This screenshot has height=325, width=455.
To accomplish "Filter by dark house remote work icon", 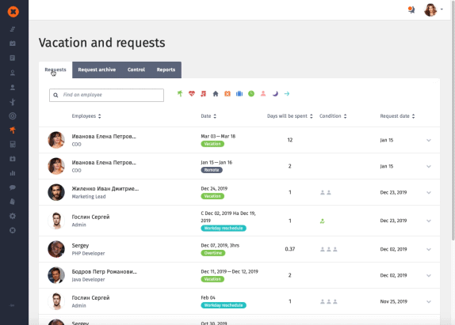I will pos(216,94).
